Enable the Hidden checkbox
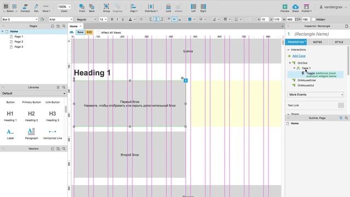This screenshot has width=350, height=197. pyautogui.click(x=313, y=20)
